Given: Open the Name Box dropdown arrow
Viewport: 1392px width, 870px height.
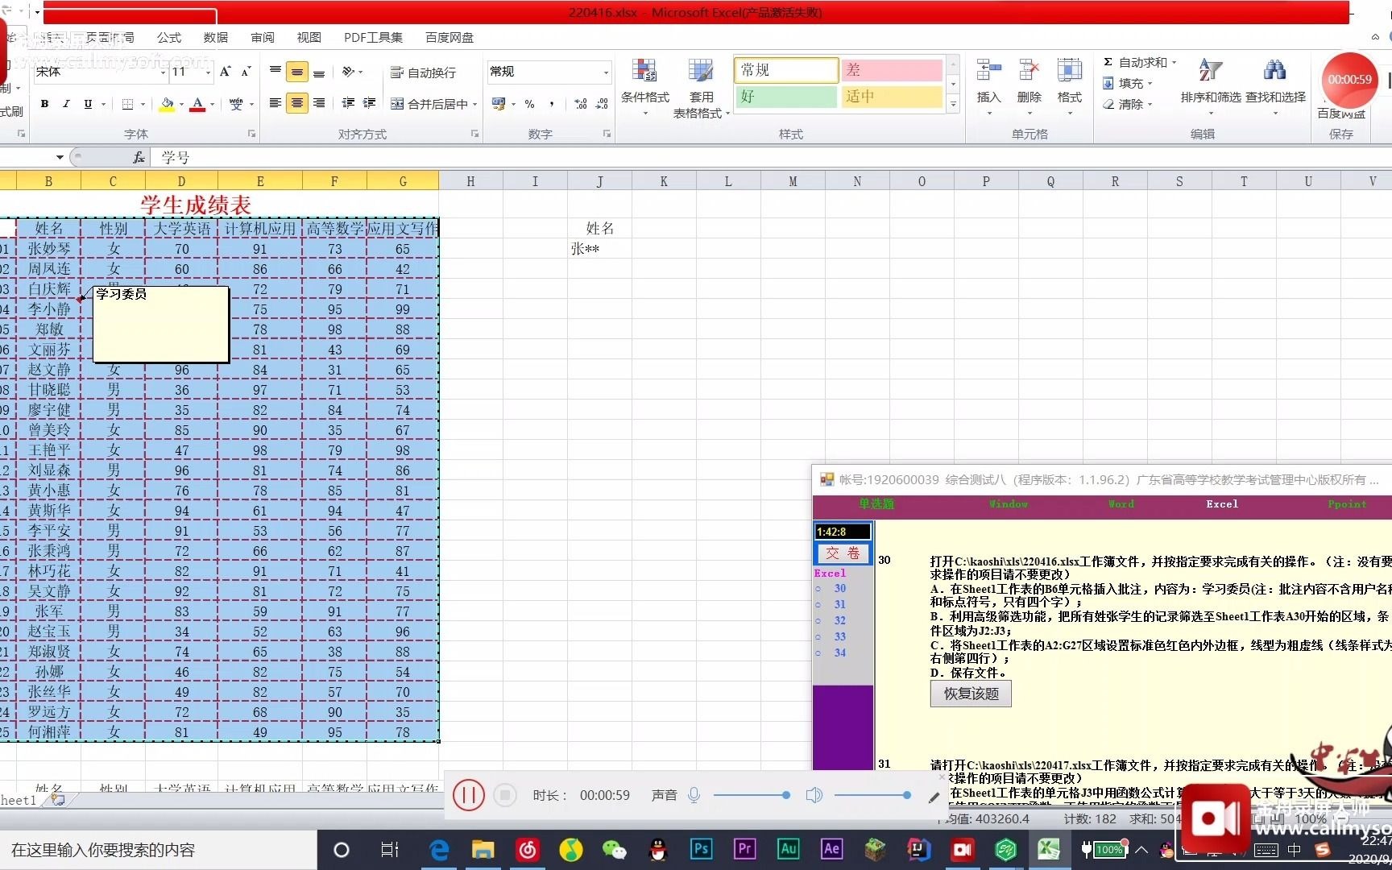Looking at the screenshot, I should pos(60,157).
